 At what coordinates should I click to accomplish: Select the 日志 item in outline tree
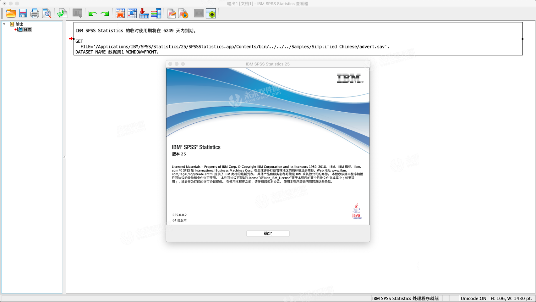click(x=27, y=30)
